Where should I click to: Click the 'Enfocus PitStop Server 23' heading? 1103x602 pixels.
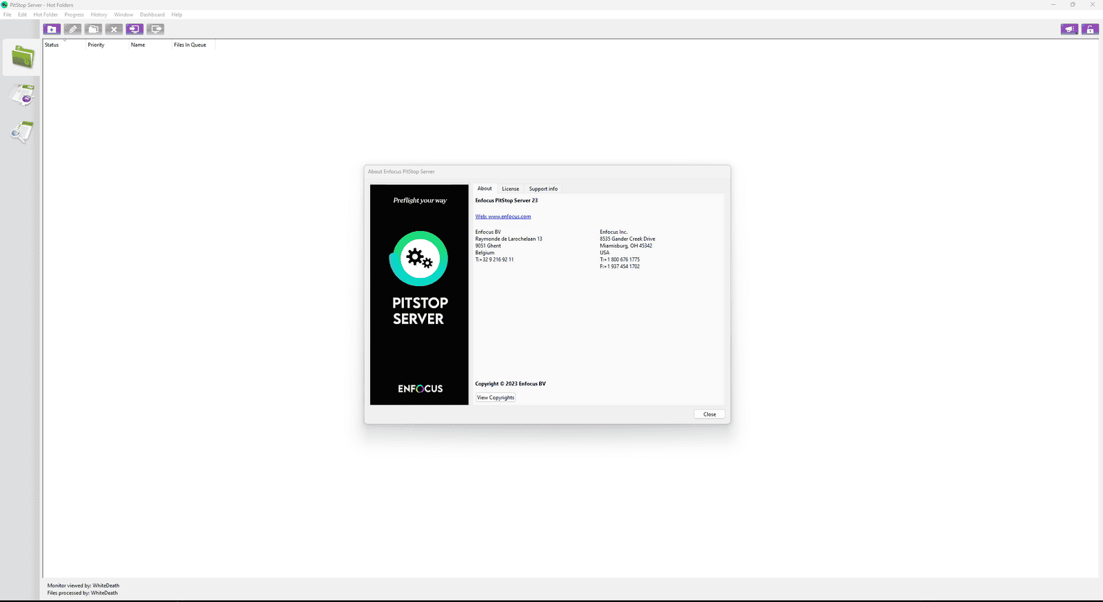pyautogui.click(x=507, y=201)
